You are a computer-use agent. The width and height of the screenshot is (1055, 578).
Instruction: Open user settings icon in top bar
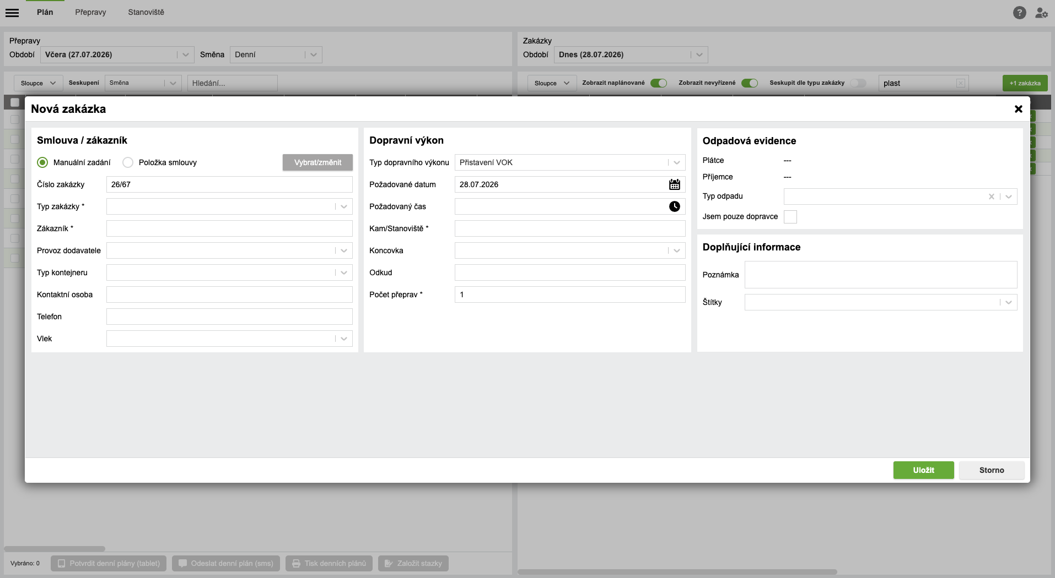point(1041,13)
